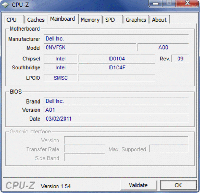Click the OK button
200x193 pixels.
pyautogui.click(x=178, y=185)
